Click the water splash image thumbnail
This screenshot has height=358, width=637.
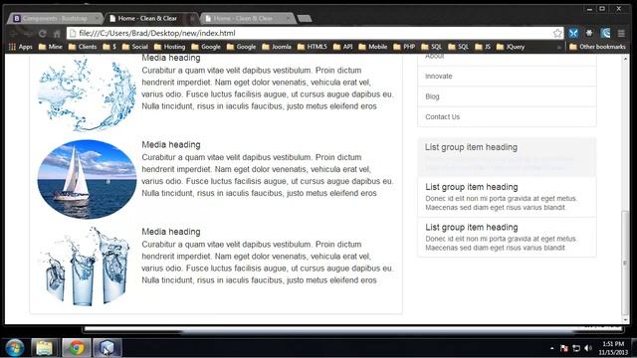87,94
